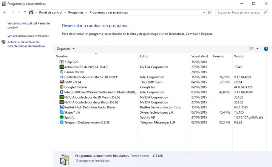Click the Intel PROSet Bluetooth icon
The image size is (272, 167).
[x=62, y=92]
